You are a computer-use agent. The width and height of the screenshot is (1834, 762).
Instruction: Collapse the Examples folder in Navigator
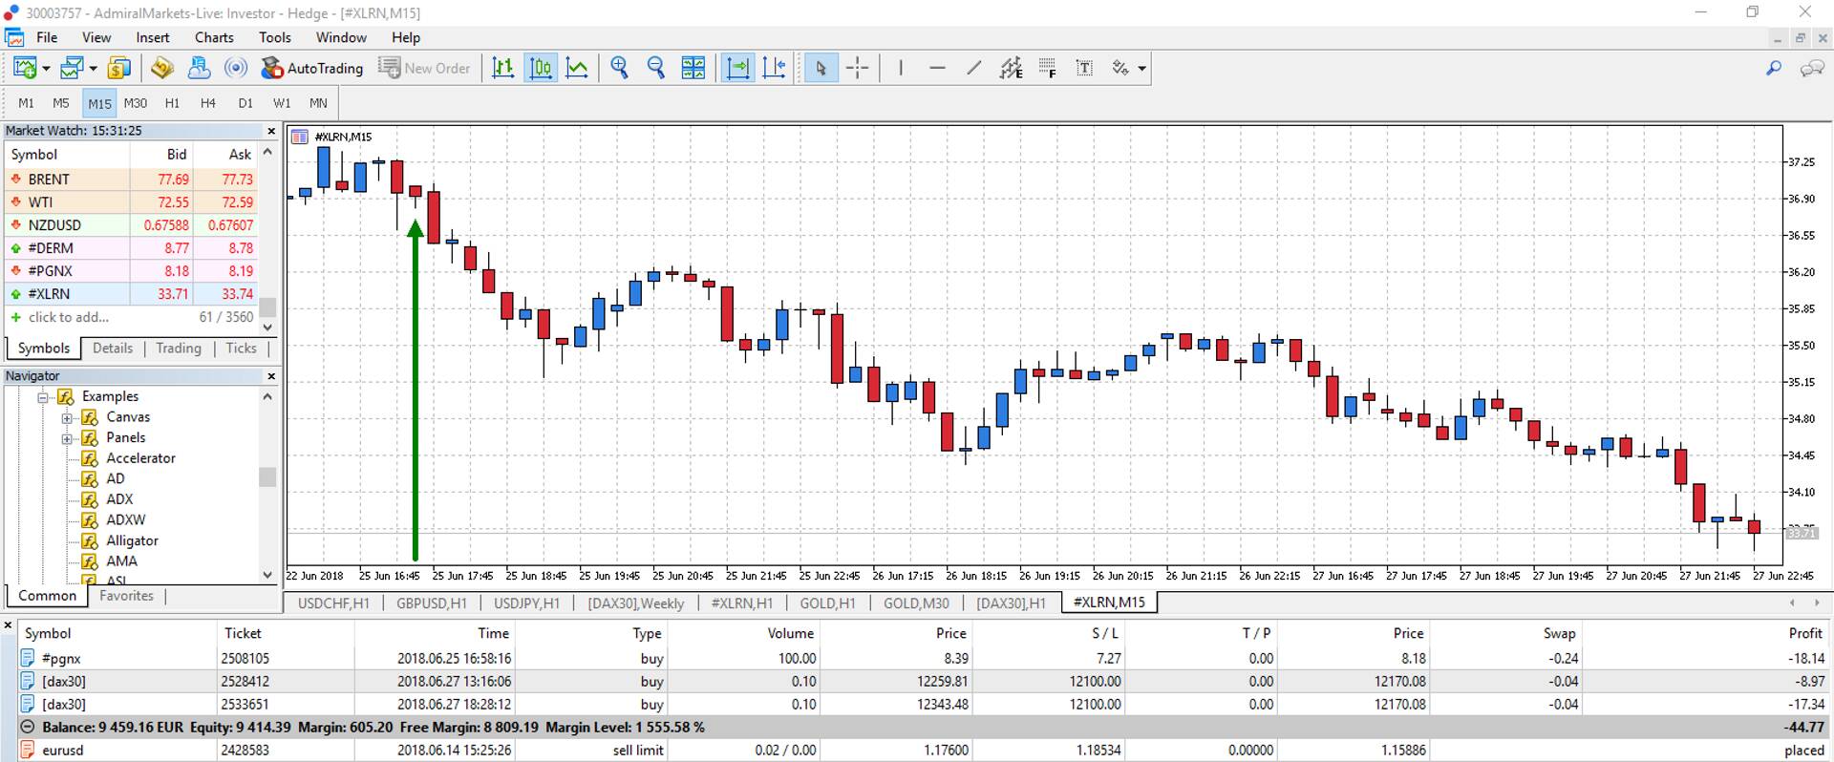tap(43, 396)
